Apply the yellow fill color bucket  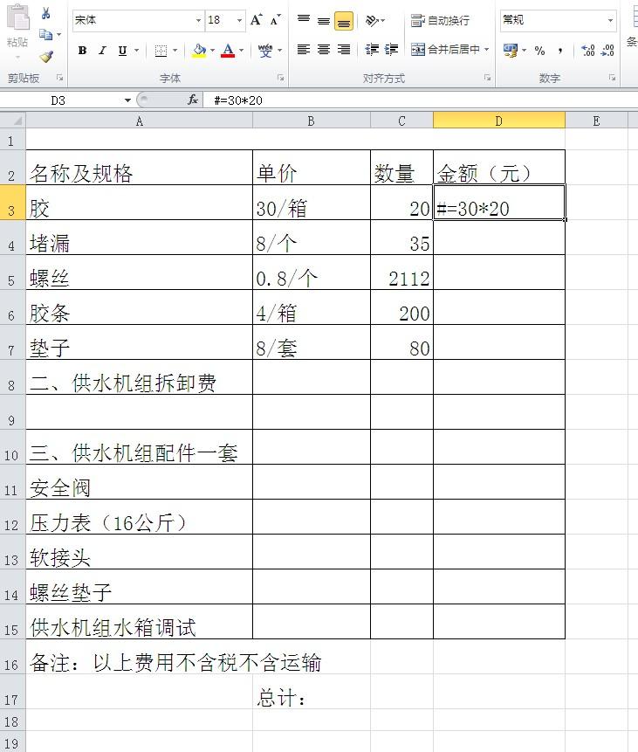pyautogui.click(x=199, y=51)
